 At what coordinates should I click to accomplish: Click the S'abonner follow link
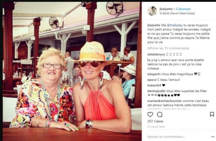(183, 9)
